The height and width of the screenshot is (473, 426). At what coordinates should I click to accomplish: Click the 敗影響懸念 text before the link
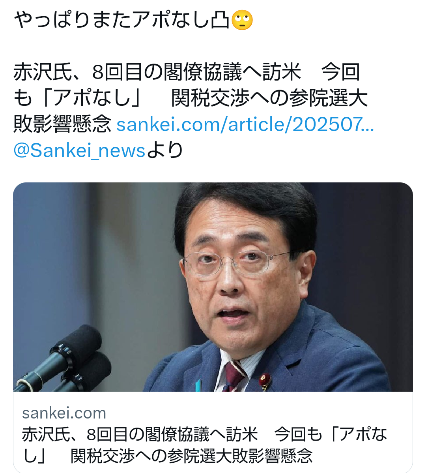[63, 124]
